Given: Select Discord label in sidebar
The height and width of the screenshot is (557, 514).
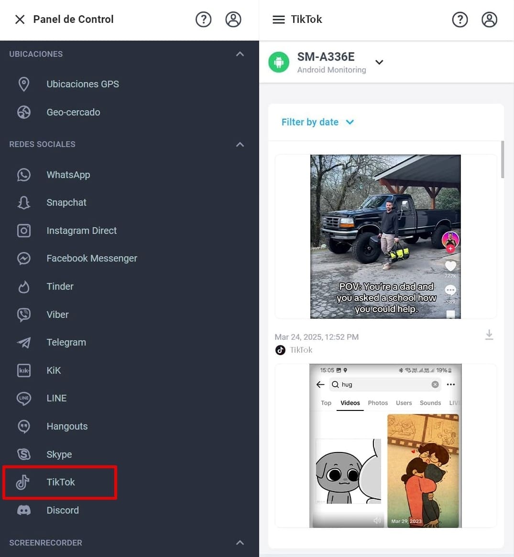Looking at the screenshot, I should [63, 510].
